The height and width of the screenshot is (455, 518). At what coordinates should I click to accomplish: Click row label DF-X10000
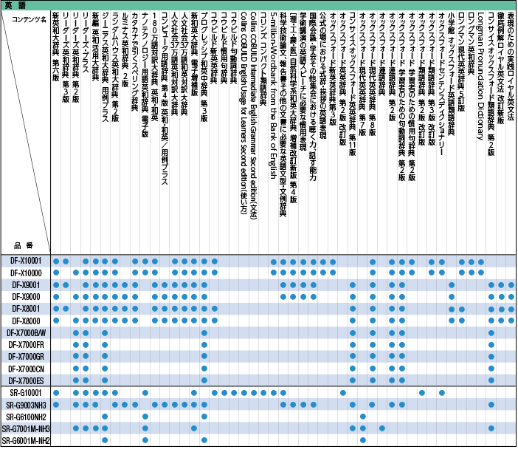coord(26,273)
